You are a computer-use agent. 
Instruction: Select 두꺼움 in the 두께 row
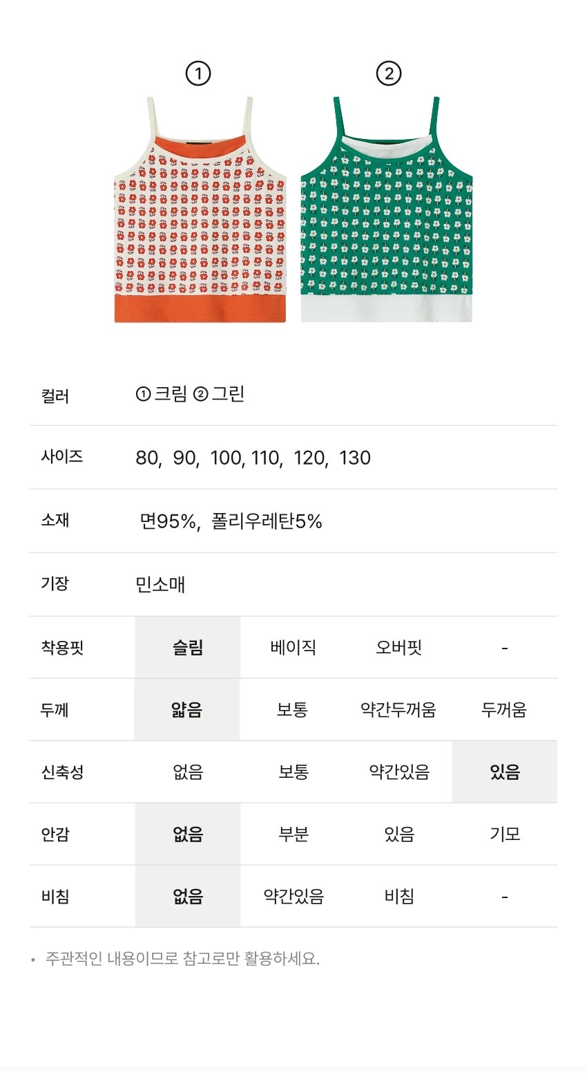(504, 710)
